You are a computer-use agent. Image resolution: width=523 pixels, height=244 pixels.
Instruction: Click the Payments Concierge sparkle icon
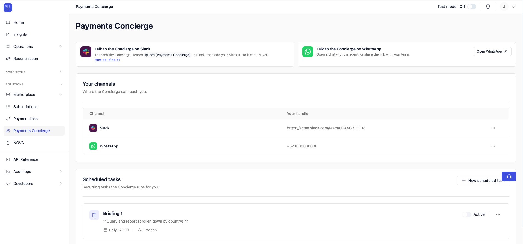8,131
